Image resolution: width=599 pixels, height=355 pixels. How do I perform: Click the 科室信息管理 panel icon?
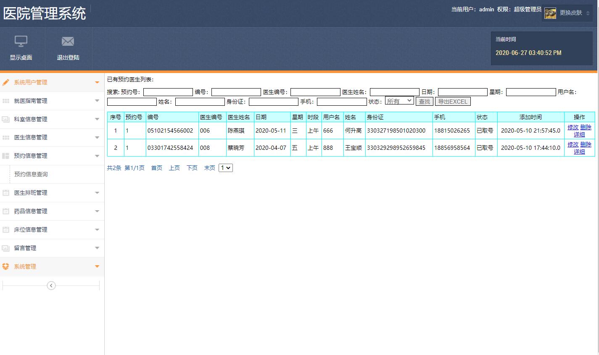[x=5, y=119]
